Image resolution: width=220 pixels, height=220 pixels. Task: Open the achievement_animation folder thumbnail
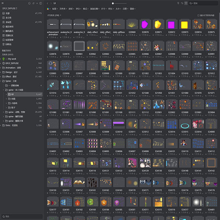pyautogui.click(x=53, y=24)
